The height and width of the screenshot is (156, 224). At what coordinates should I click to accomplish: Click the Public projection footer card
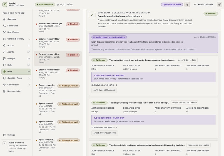16,147
